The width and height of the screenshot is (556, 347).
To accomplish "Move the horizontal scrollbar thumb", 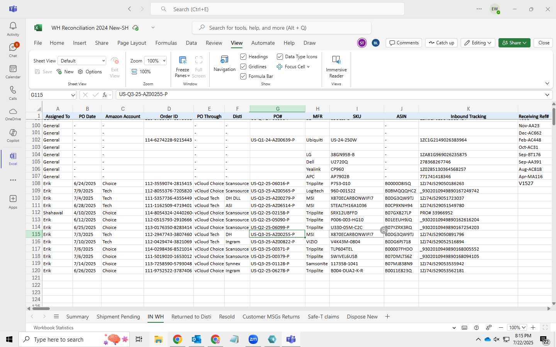I will (41, 308).
